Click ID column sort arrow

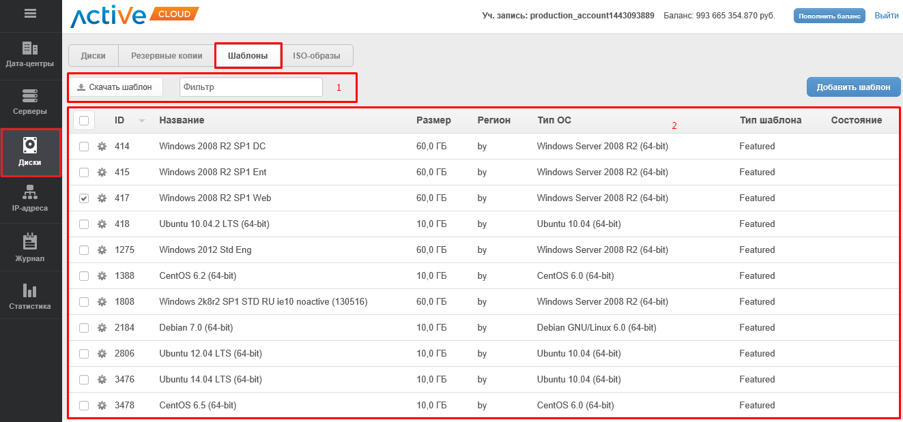coord(142,121)
